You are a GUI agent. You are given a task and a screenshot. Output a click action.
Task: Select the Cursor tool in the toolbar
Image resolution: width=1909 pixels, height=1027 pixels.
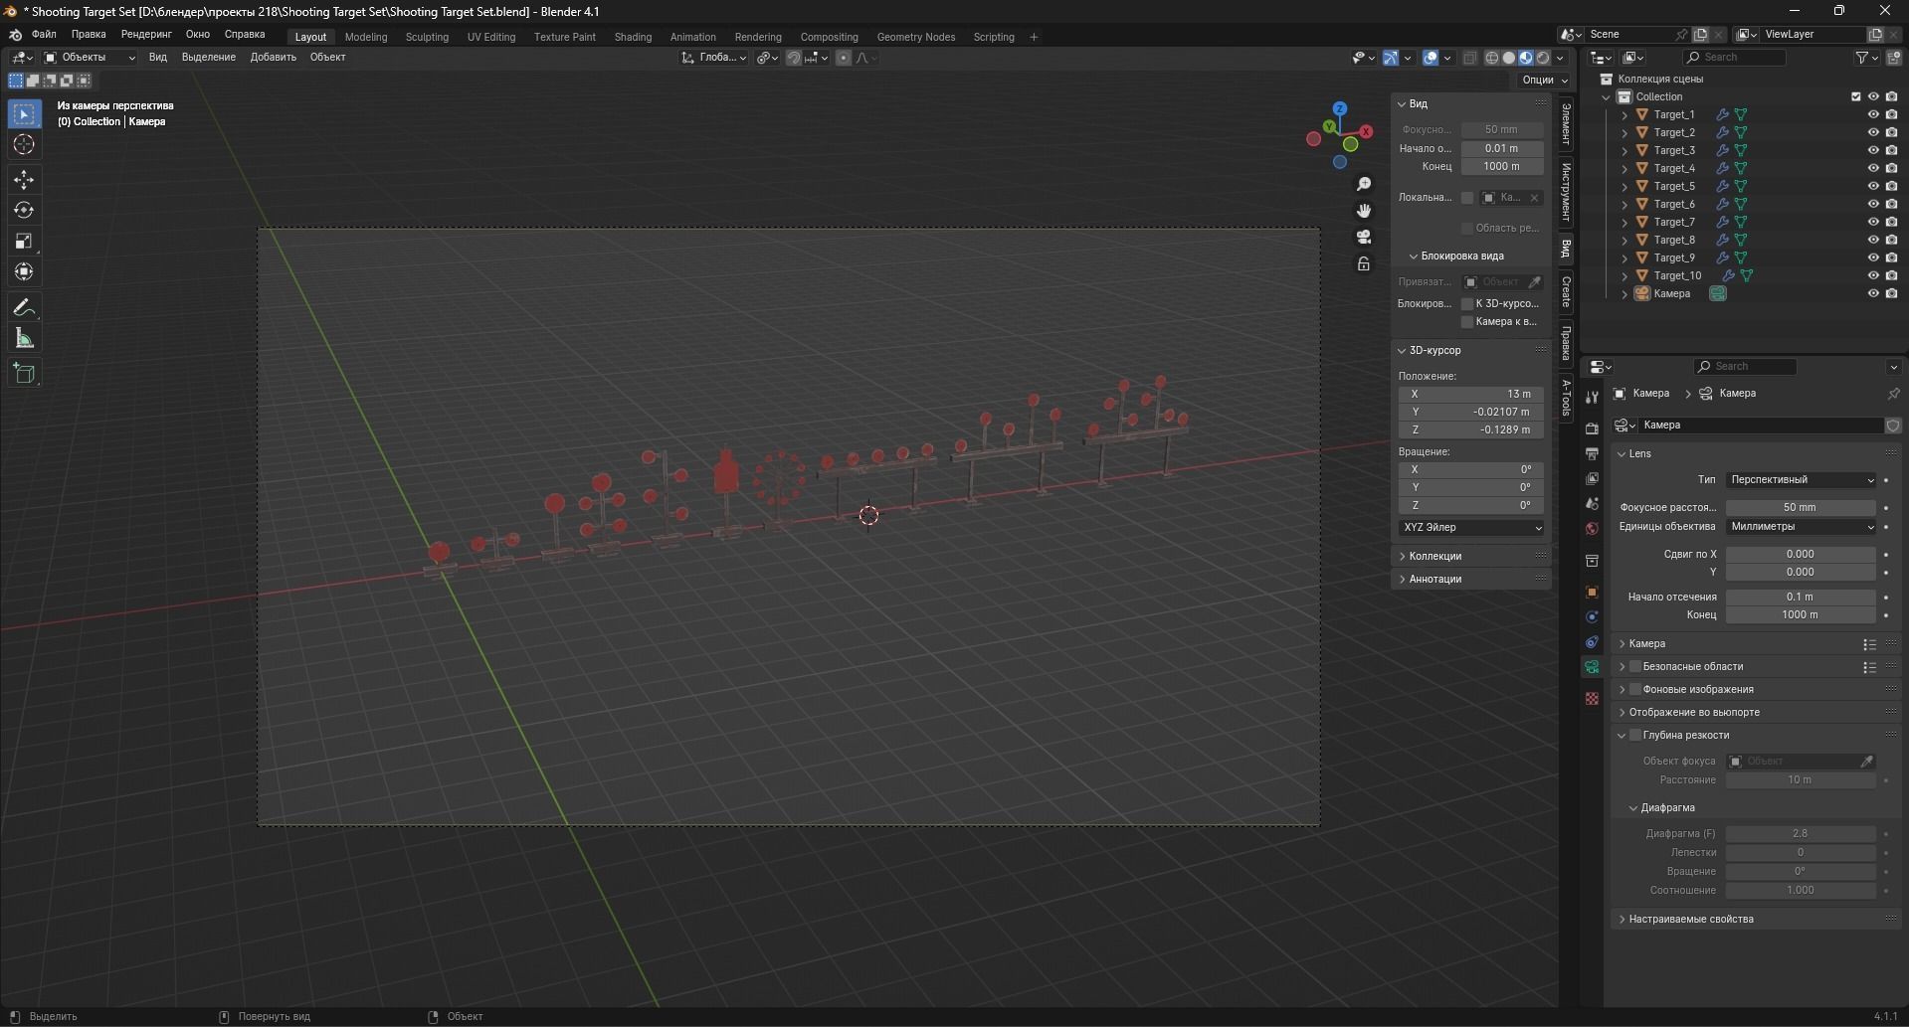(24, 145)
